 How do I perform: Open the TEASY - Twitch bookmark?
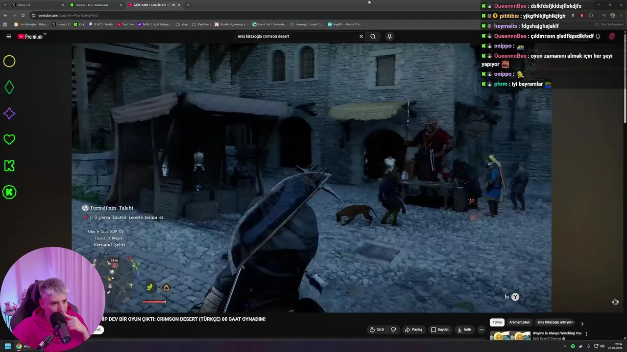pos(101,24)
